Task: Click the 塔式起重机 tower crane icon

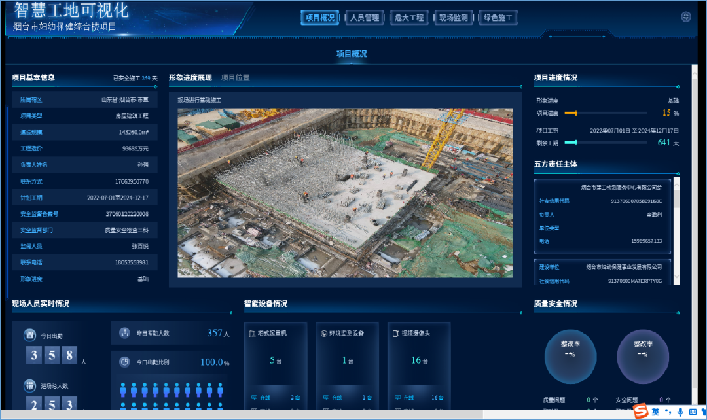Action: coord(252,333)
